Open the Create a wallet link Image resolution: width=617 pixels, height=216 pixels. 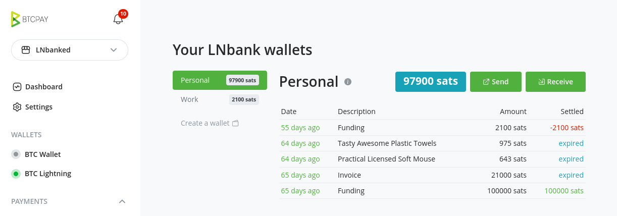pos(210,123)
